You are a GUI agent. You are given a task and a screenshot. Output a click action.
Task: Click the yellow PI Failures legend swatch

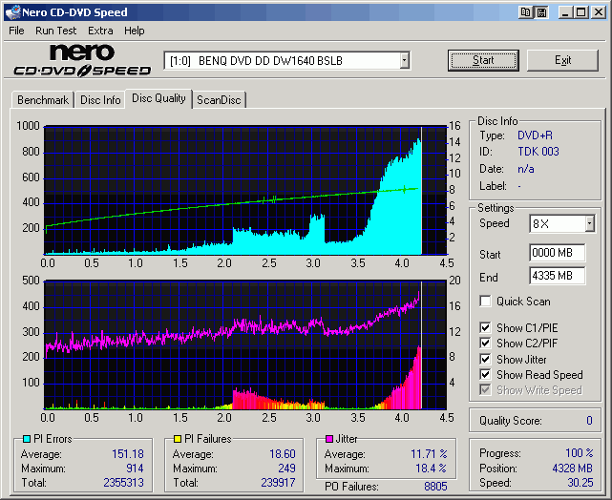tap(177, 439)
